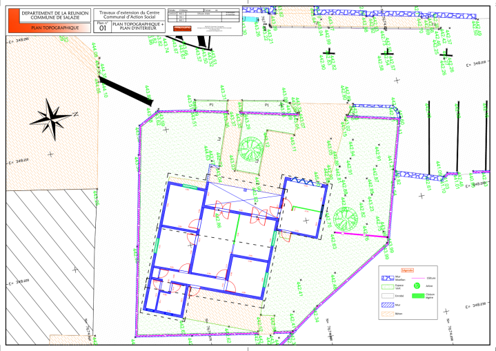Click the 442.94 elevation label

(352, 149)
